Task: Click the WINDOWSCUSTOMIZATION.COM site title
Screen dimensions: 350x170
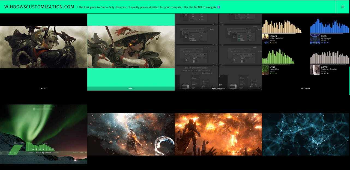Action: coord(40,7)
